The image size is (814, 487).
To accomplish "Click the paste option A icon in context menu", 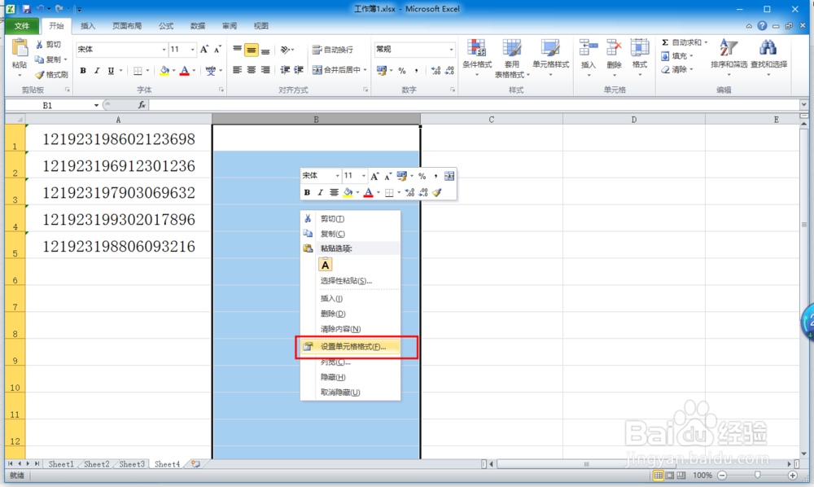I will pyautogui.click(x=325, y=265).
